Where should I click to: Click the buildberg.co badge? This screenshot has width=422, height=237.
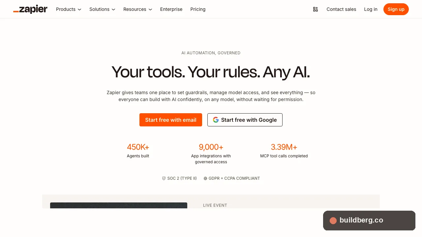coord(369,221)
